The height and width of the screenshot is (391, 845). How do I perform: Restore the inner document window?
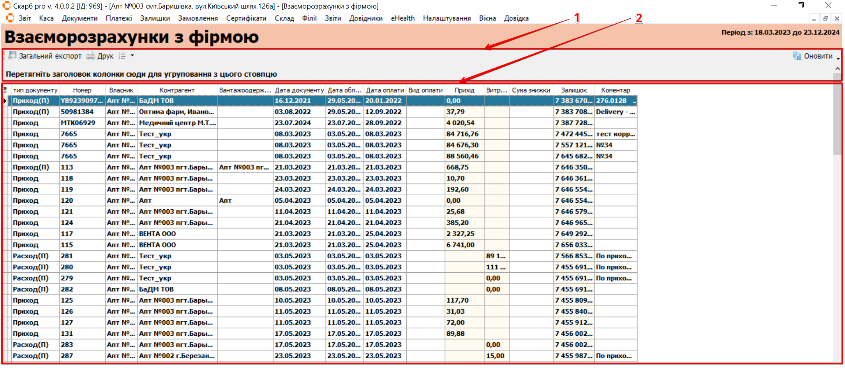826,18
